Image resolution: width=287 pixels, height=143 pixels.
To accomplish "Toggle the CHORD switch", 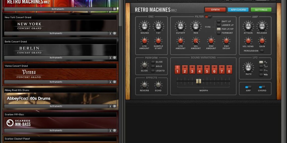I will (262, 87).
